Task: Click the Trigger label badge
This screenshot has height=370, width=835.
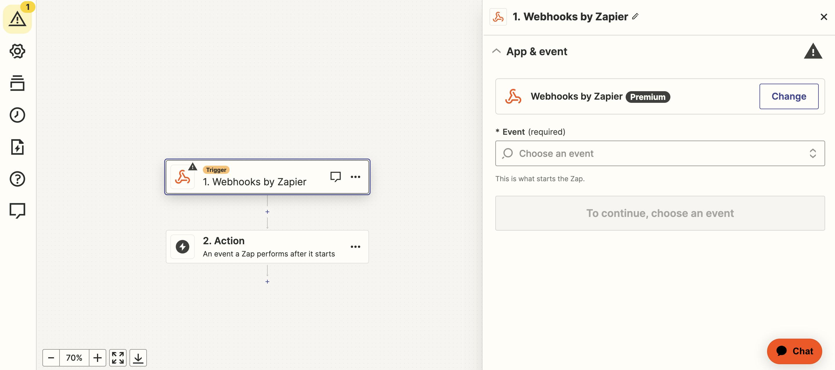Action: [x=216, y=170]
